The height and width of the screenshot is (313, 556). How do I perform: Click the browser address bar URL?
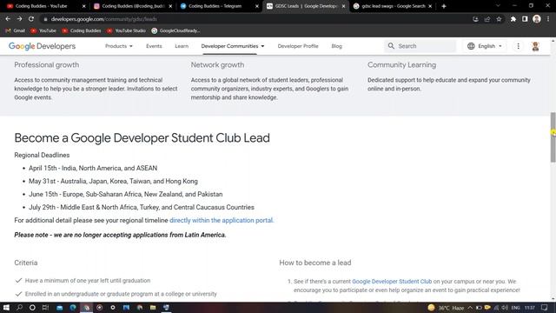pyautogui.click(x=104, y=19)
